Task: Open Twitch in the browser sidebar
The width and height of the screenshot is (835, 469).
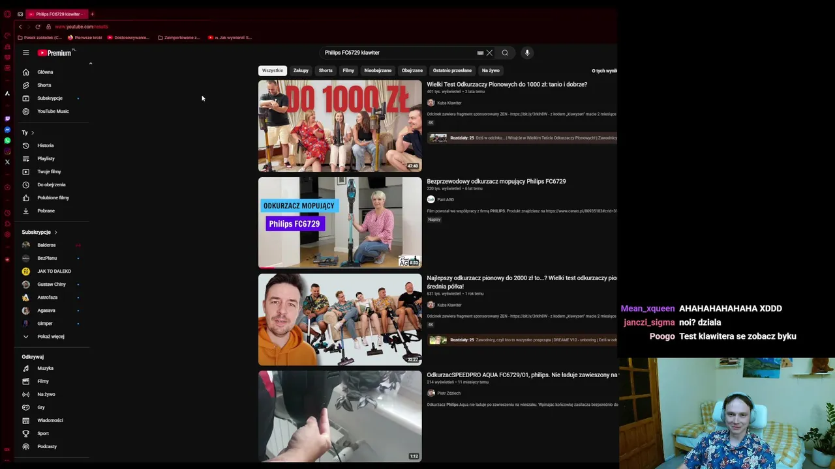Action: pos(7,119)
